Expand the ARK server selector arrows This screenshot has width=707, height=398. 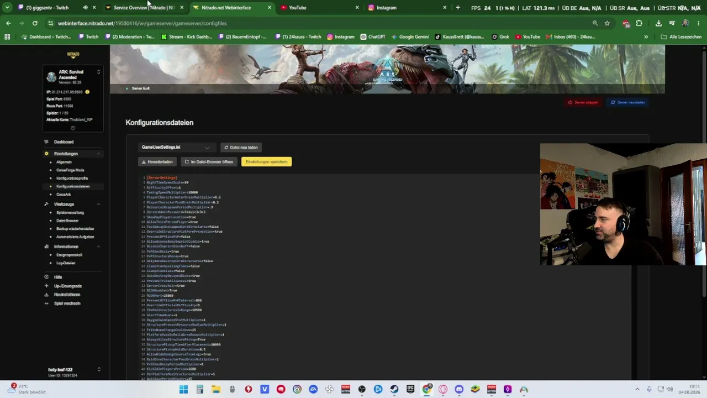pyautogui.click(x=98, y=72)
